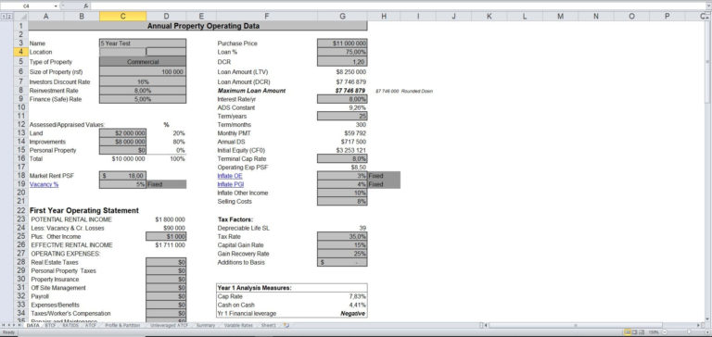The width and height of the screenshot is (712, 337).
Task: Select the Term/years 25 cell
Action: click(x=342, y=116)
